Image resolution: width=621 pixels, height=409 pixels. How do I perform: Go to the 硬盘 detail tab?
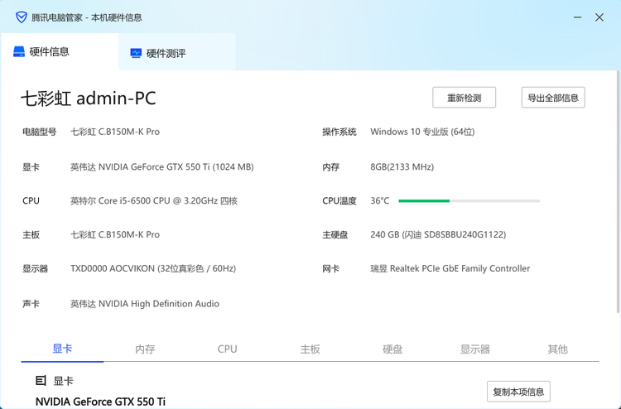pyautogui.click(x=392, y=349)
